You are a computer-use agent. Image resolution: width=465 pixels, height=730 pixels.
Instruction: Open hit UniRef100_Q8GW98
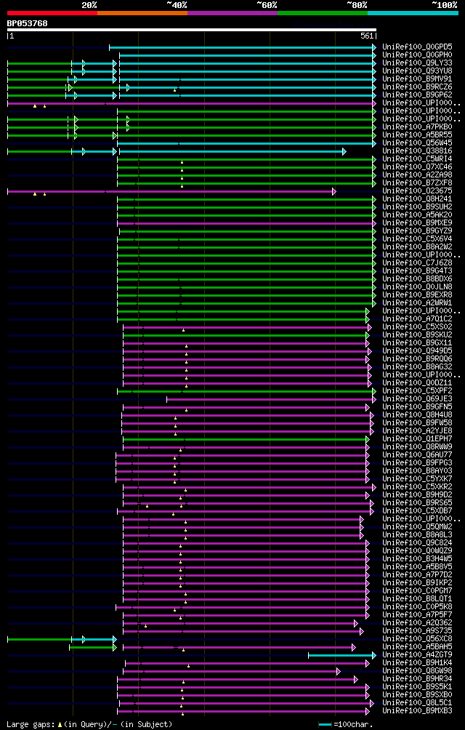417,670
